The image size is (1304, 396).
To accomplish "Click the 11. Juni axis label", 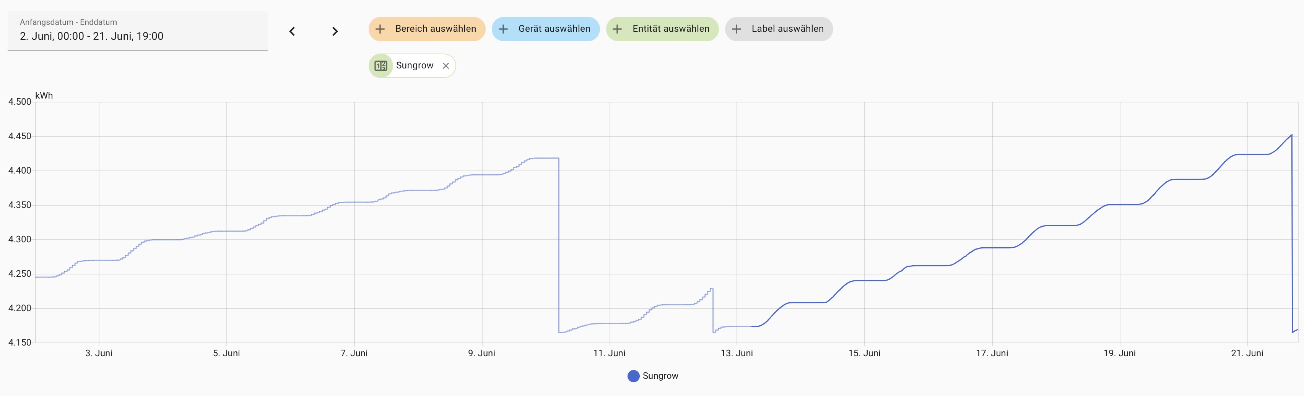I will (x=609, y=353).
